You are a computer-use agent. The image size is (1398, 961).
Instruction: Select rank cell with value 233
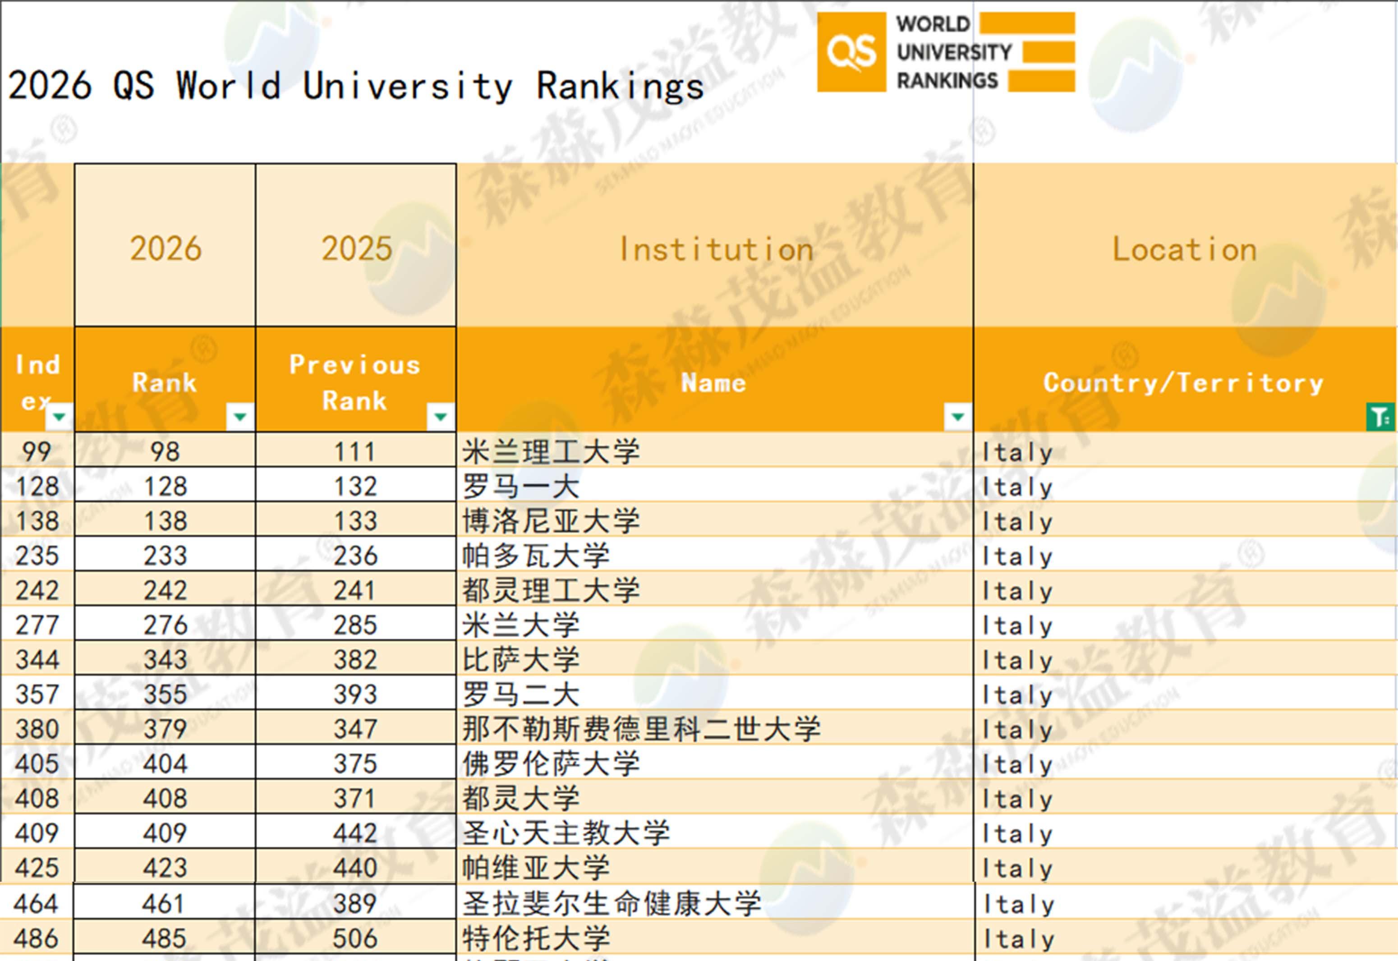[x=165, y=555]
